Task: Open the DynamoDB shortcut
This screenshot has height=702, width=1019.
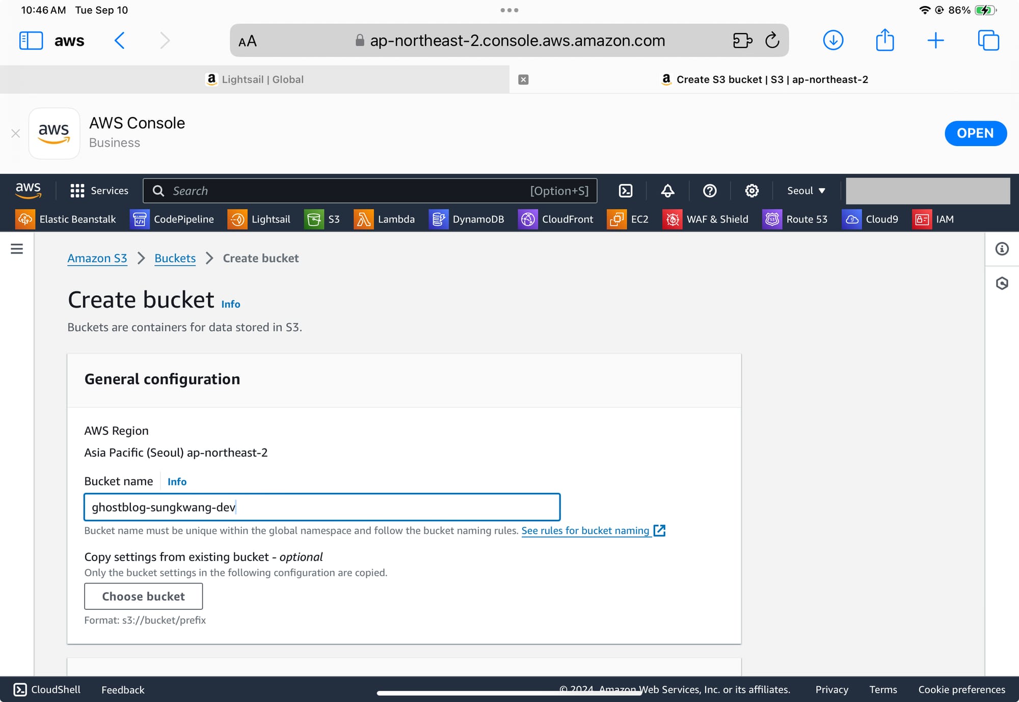Action: point(466,219)
